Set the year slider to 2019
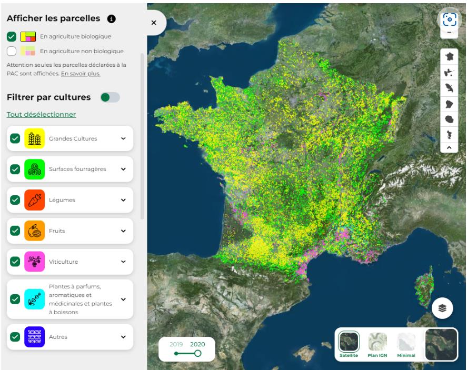The height and width of the screenshot is (370, 467). (x=176, y=353)
